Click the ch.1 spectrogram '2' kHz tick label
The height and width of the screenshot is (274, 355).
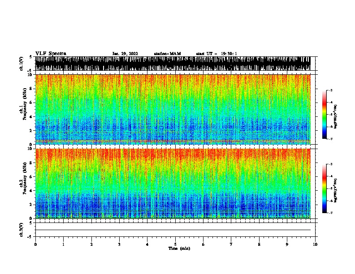click(x=31, y=130)
